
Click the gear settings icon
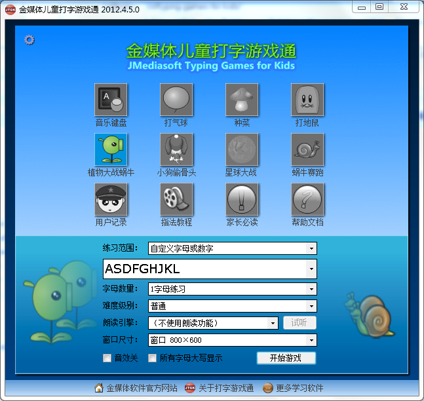pyautogui.click(x=29, y=40)
